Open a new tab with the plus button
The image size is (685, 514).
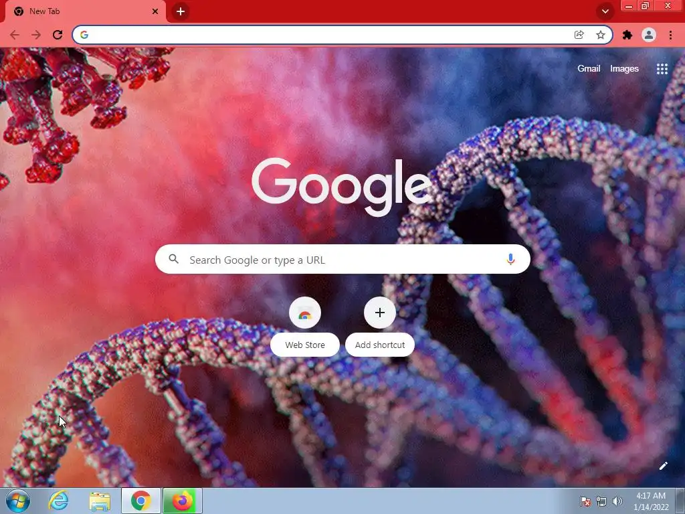[181, 11]
